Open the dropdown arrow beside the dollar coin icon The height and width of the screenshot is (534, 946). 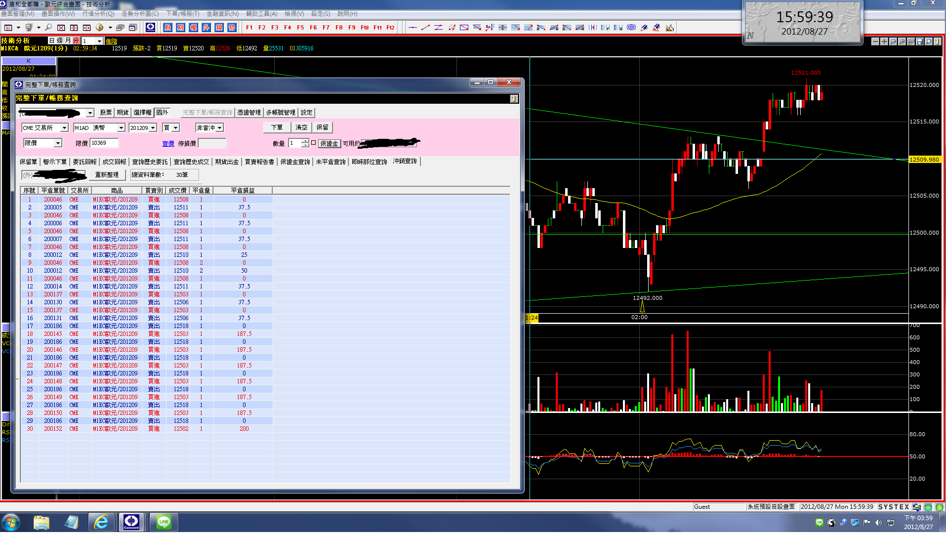[x=110, y=28]
